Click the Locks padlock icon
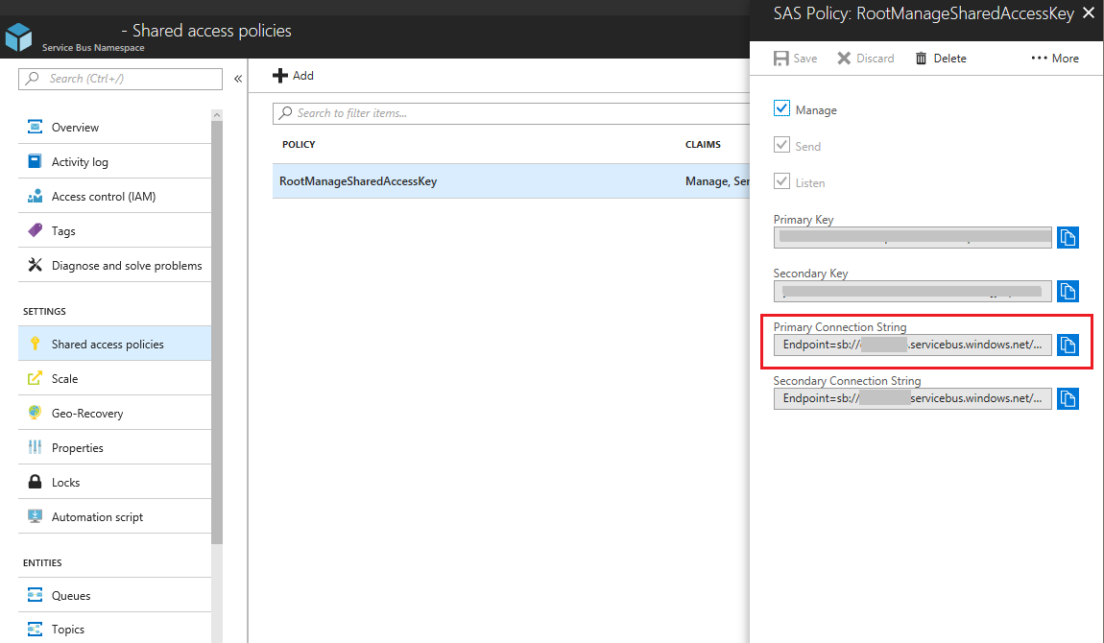This screenshot has height=643, width=1104. point(35,481)
